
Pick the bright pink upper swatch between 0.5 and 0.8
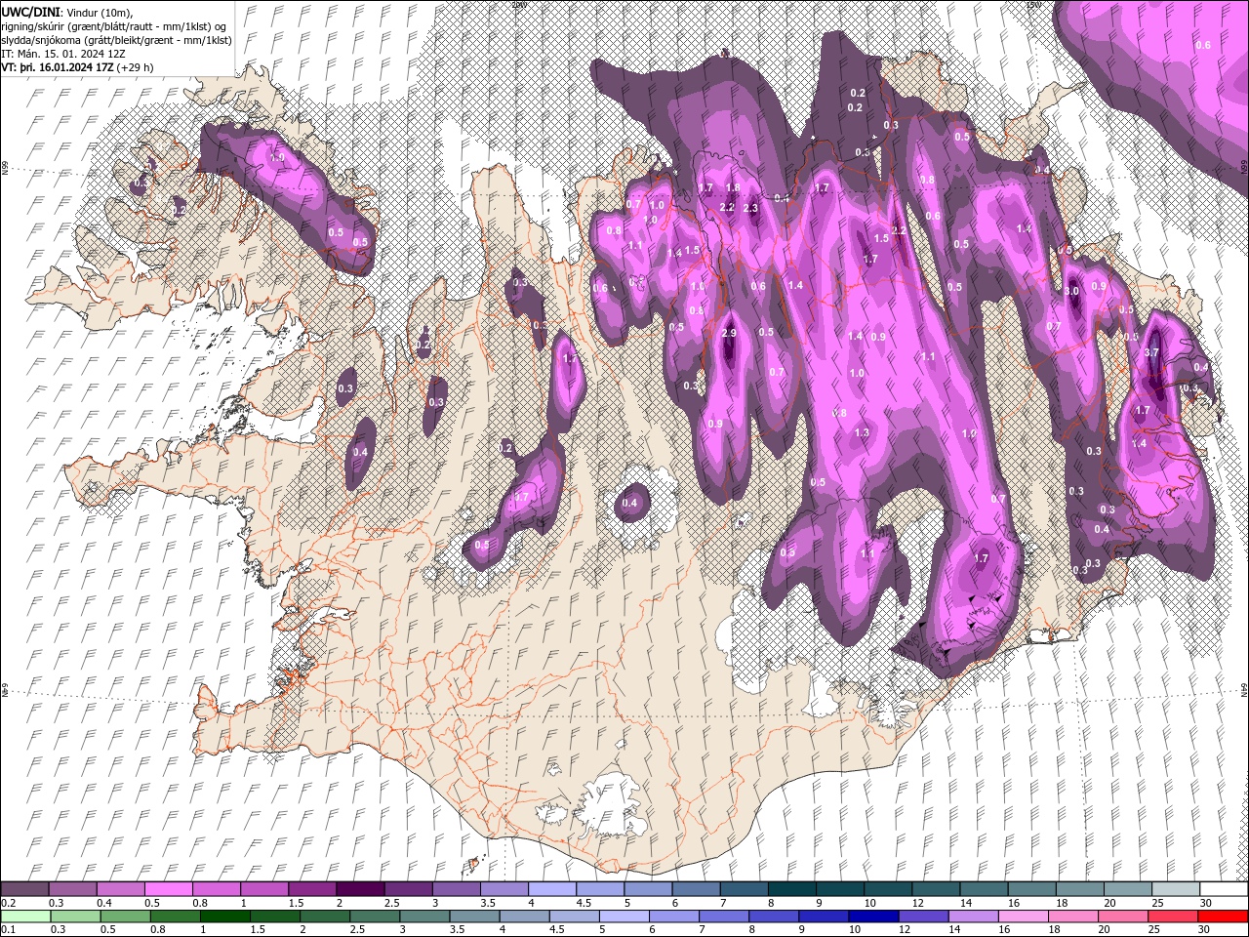(168, 889)
